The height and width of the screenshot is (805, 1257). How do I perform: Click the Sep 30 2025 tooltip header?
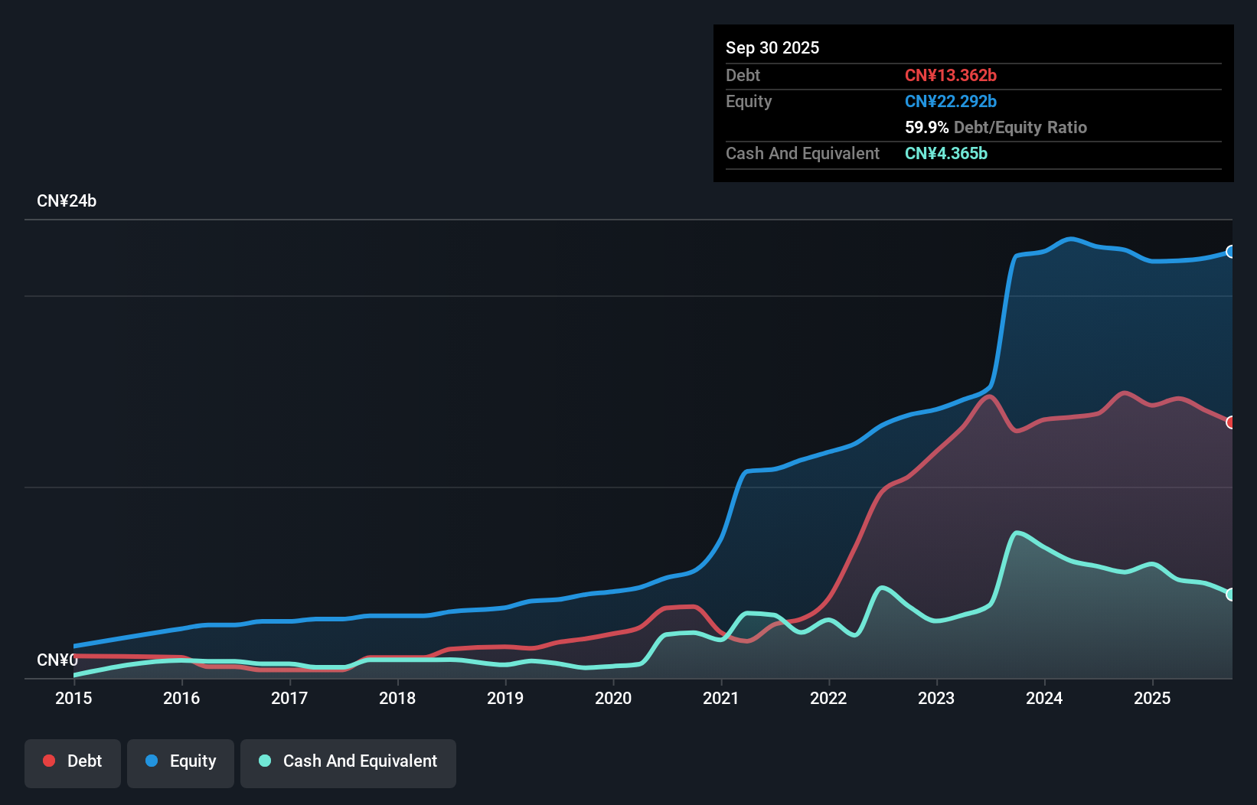point(773,47)
